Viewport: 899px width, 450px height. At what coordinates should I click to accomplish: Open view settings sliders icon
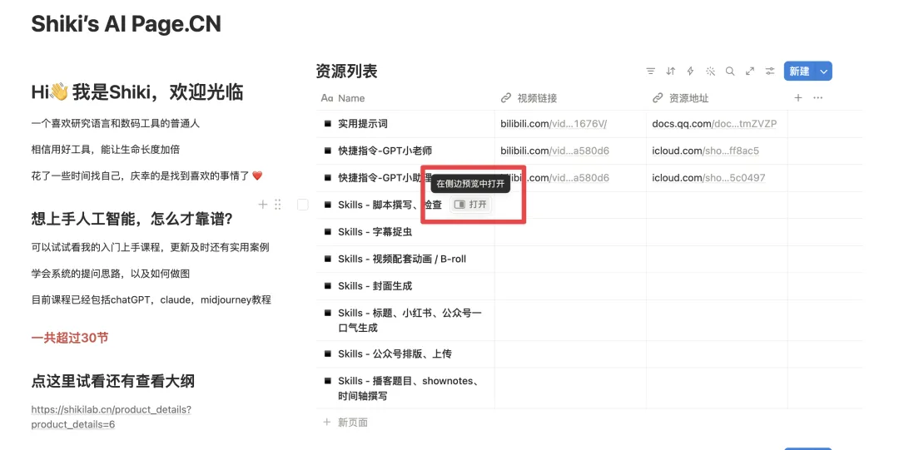[x=770, y=72]
